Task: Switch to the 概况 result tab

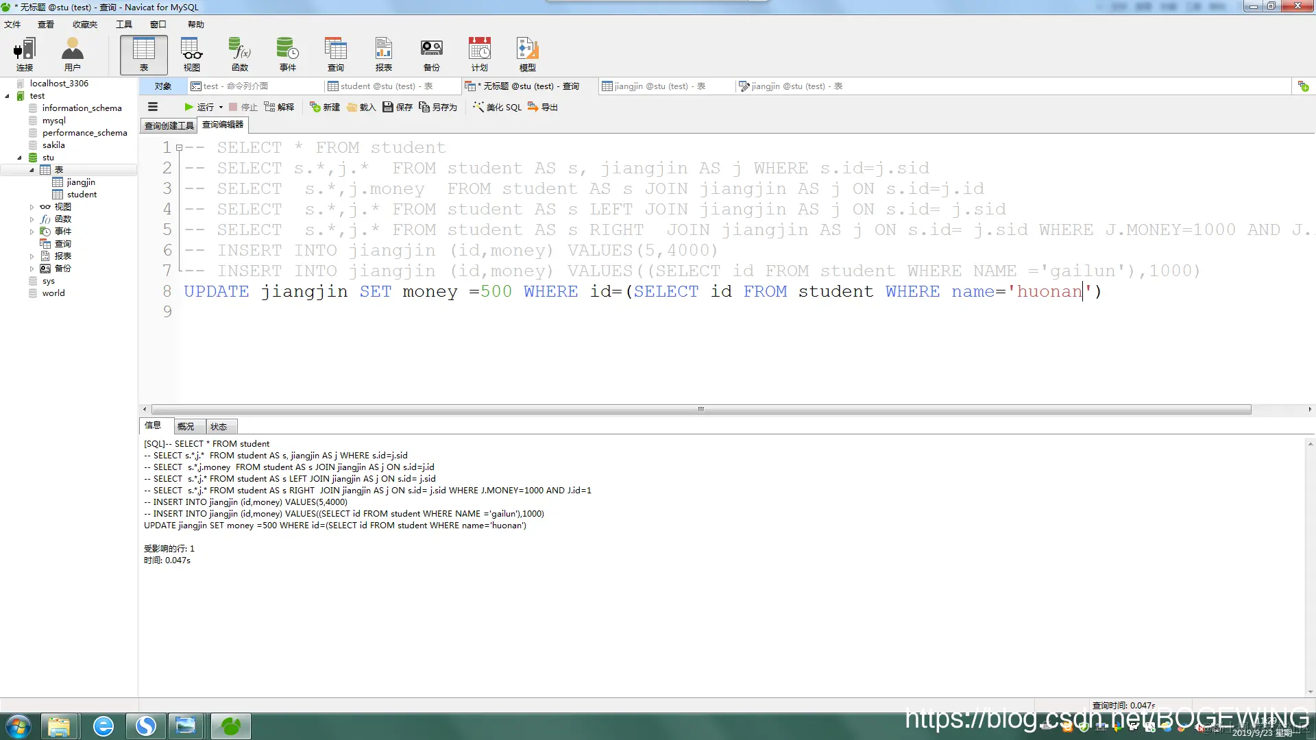Action: coord(186,426)
